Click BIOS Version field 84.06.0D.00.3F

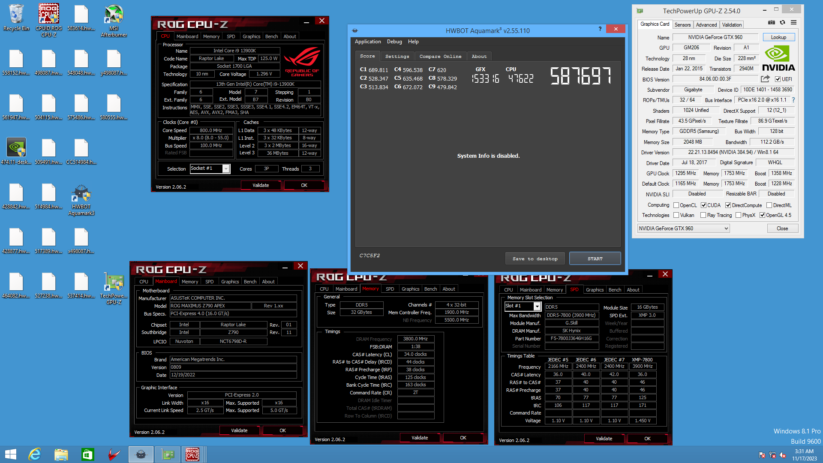715,79
